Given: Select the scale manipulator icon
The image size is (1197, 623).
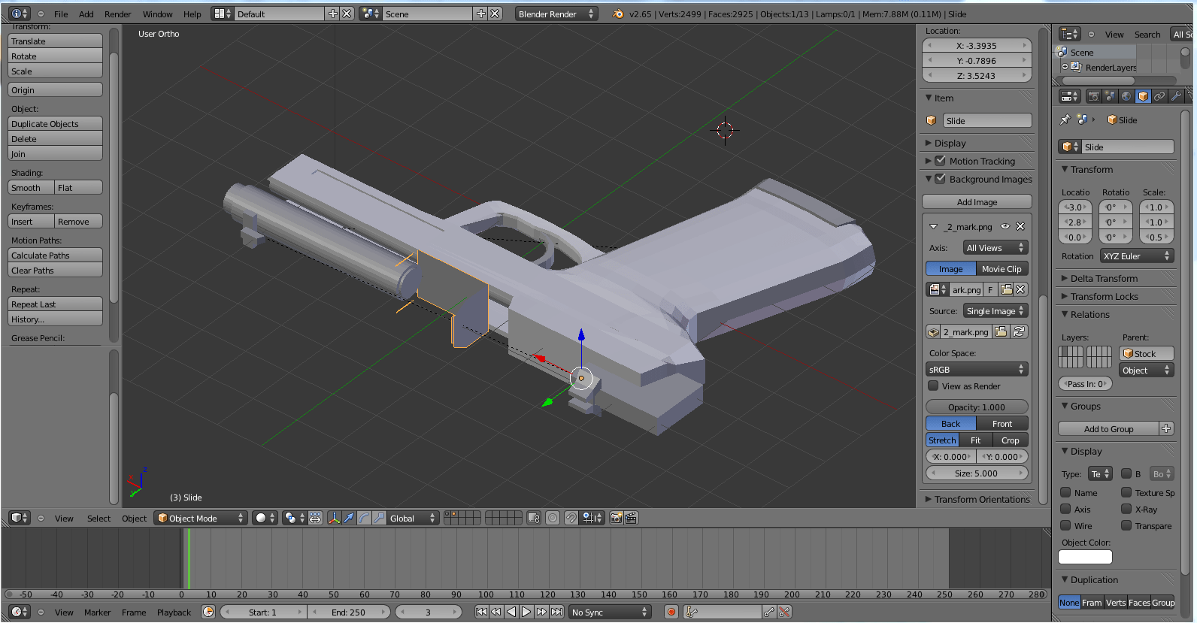Looking at the screenshot, I should coord(379,518).
